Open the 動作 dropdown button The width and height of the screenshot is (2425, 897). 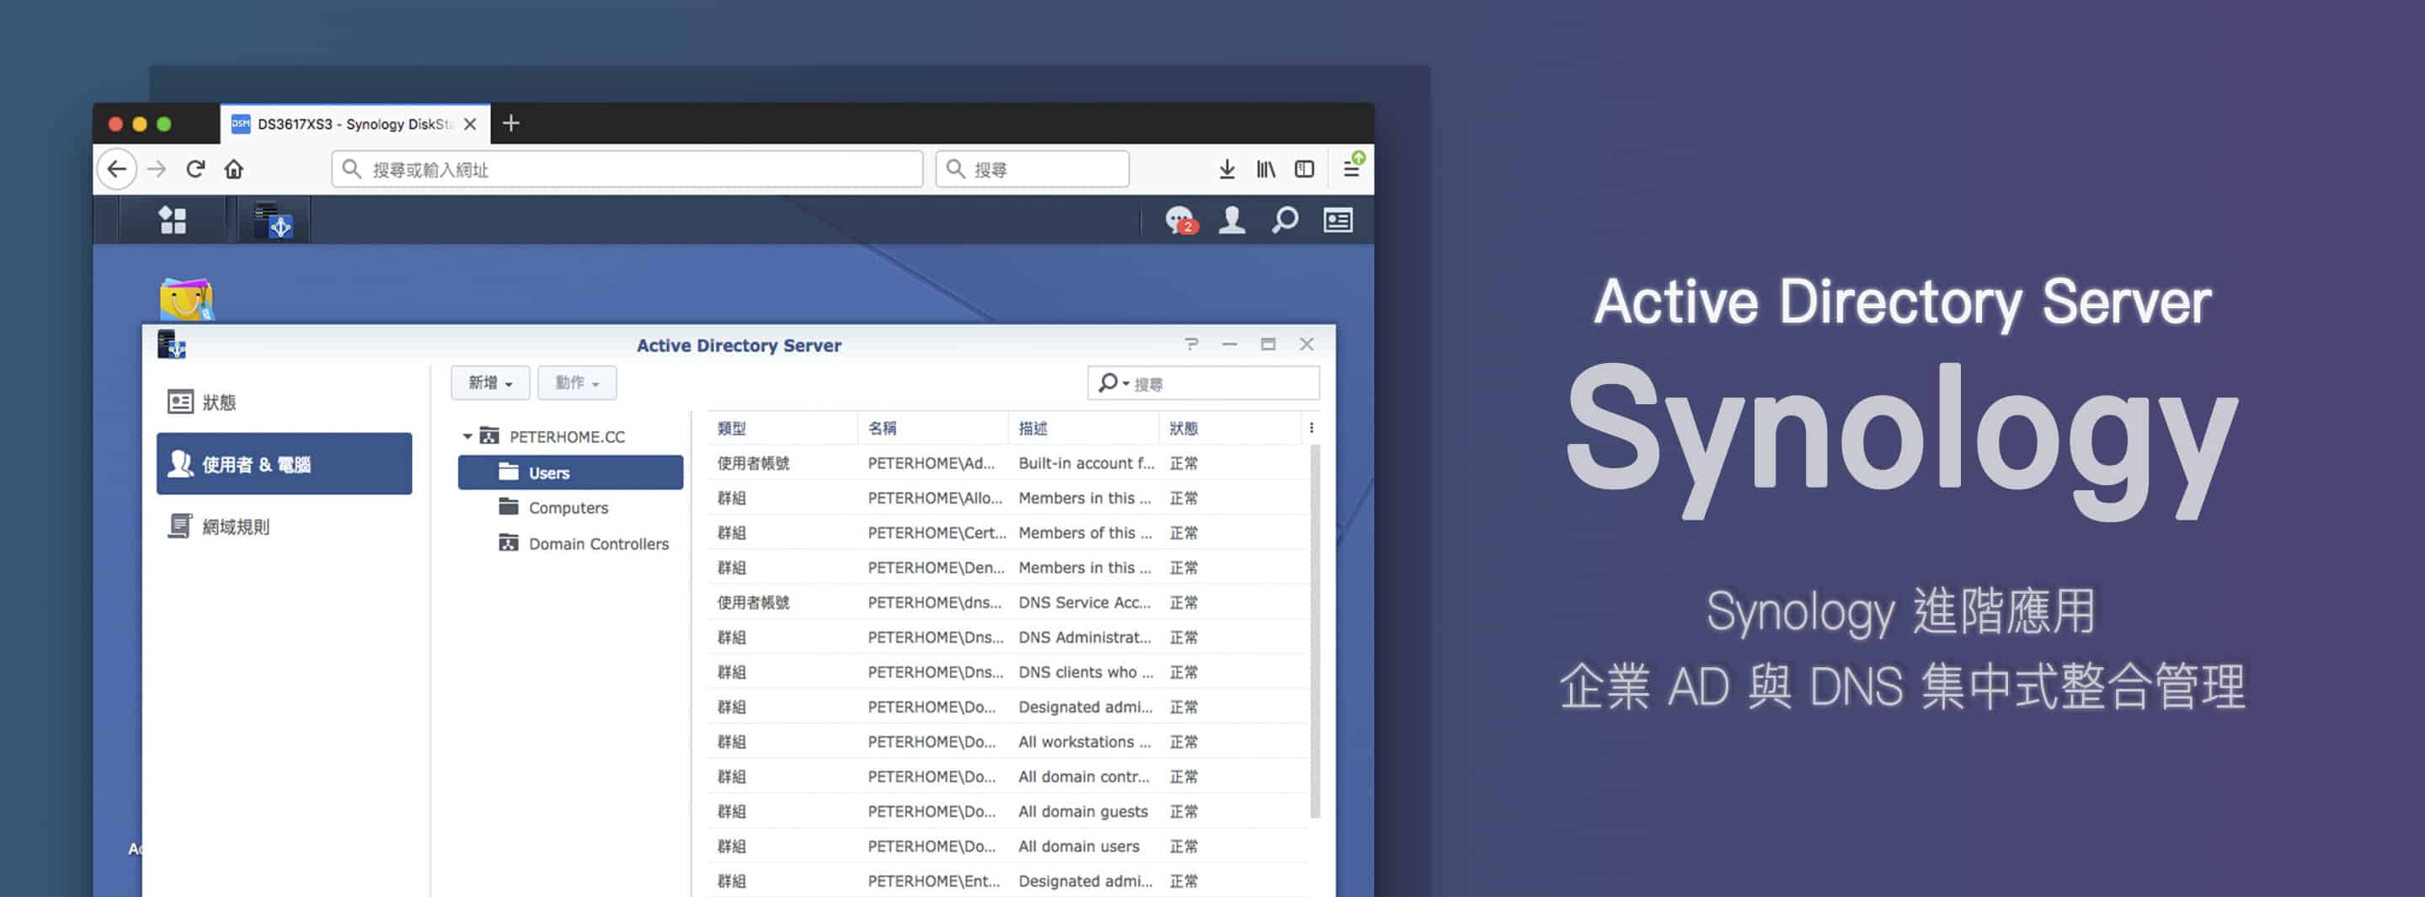(x=577, y=383)
